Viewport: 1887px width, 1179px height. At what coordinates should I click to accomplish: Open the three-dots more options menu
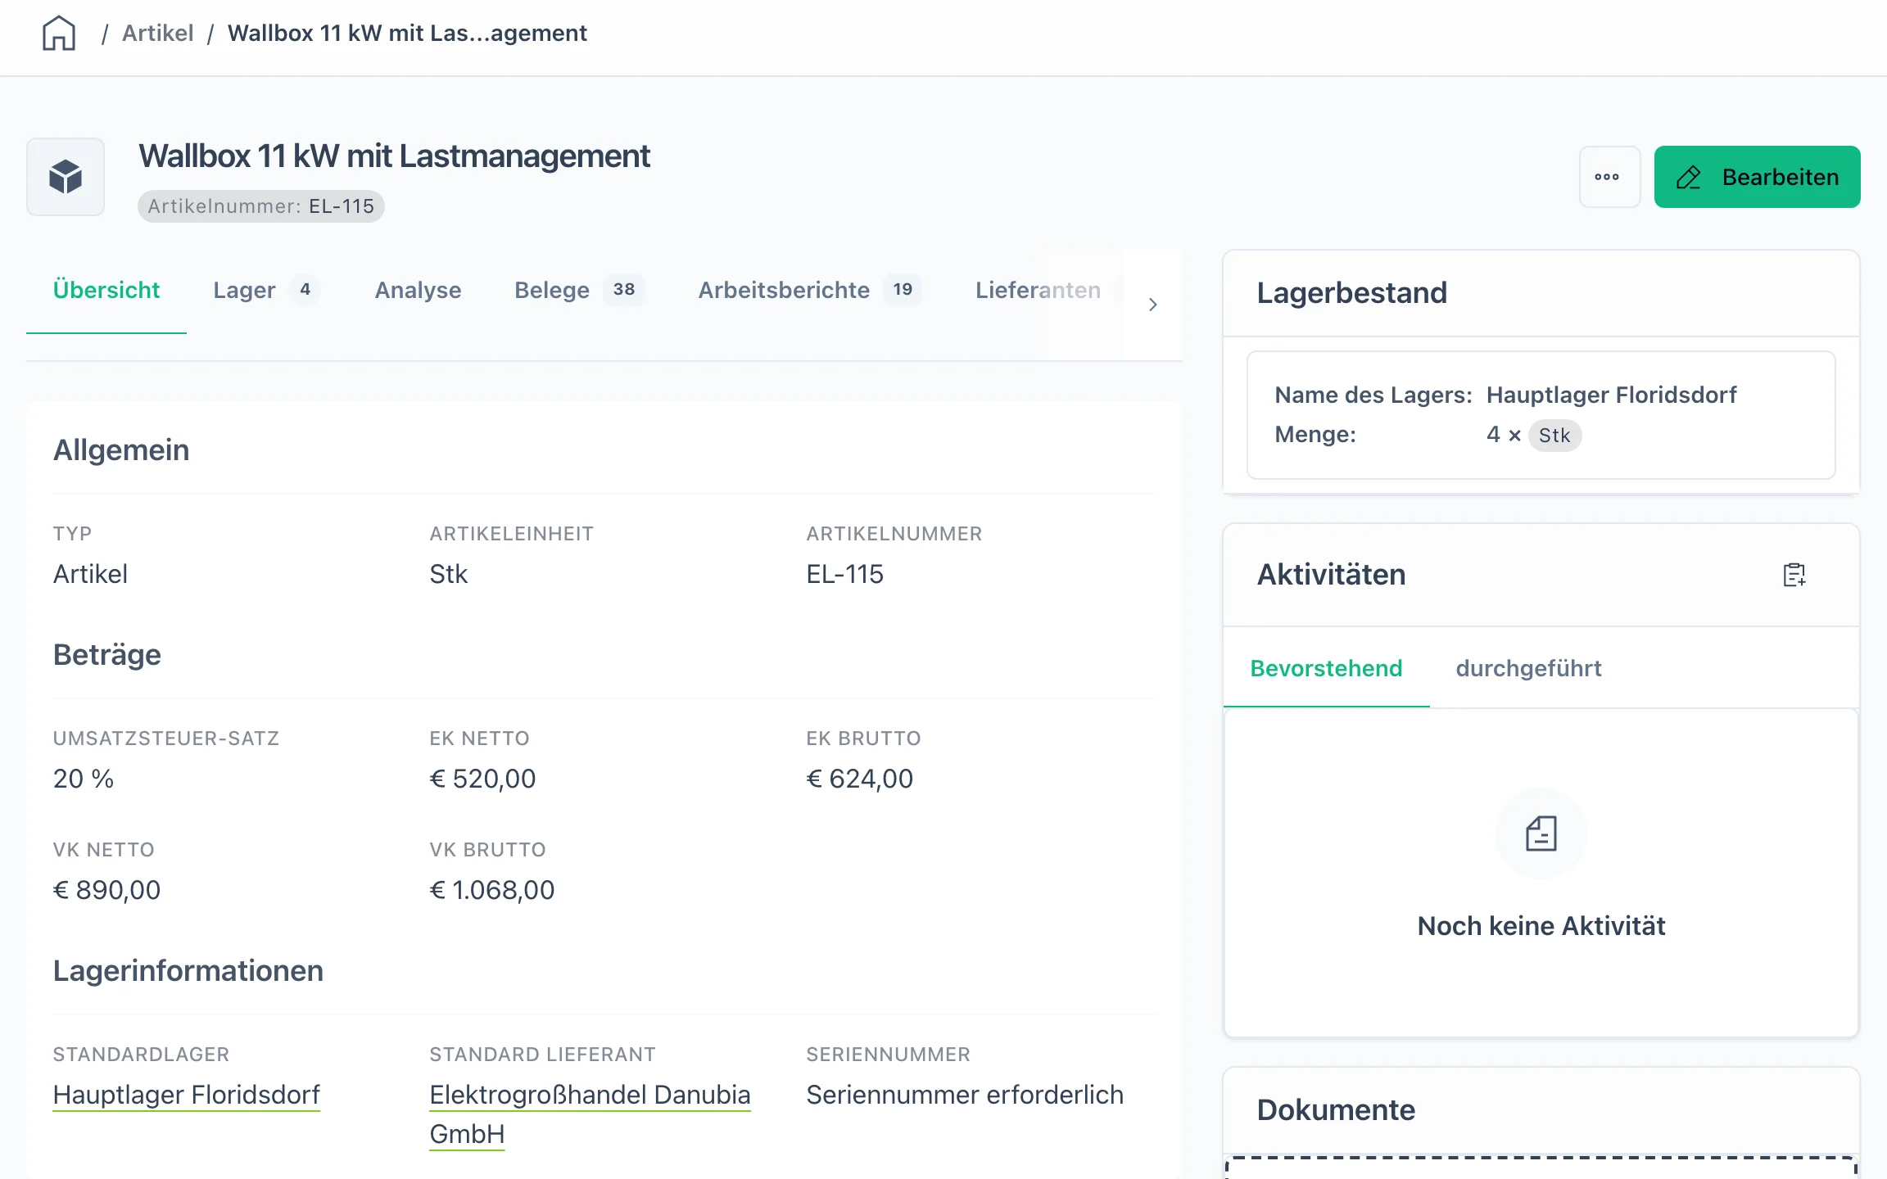point(1609,177)
